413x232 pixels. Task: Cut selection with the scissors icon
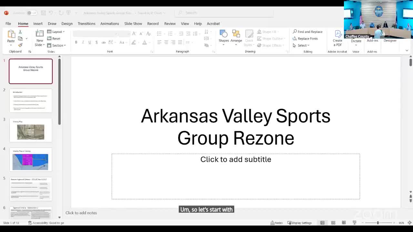point(20,32)
